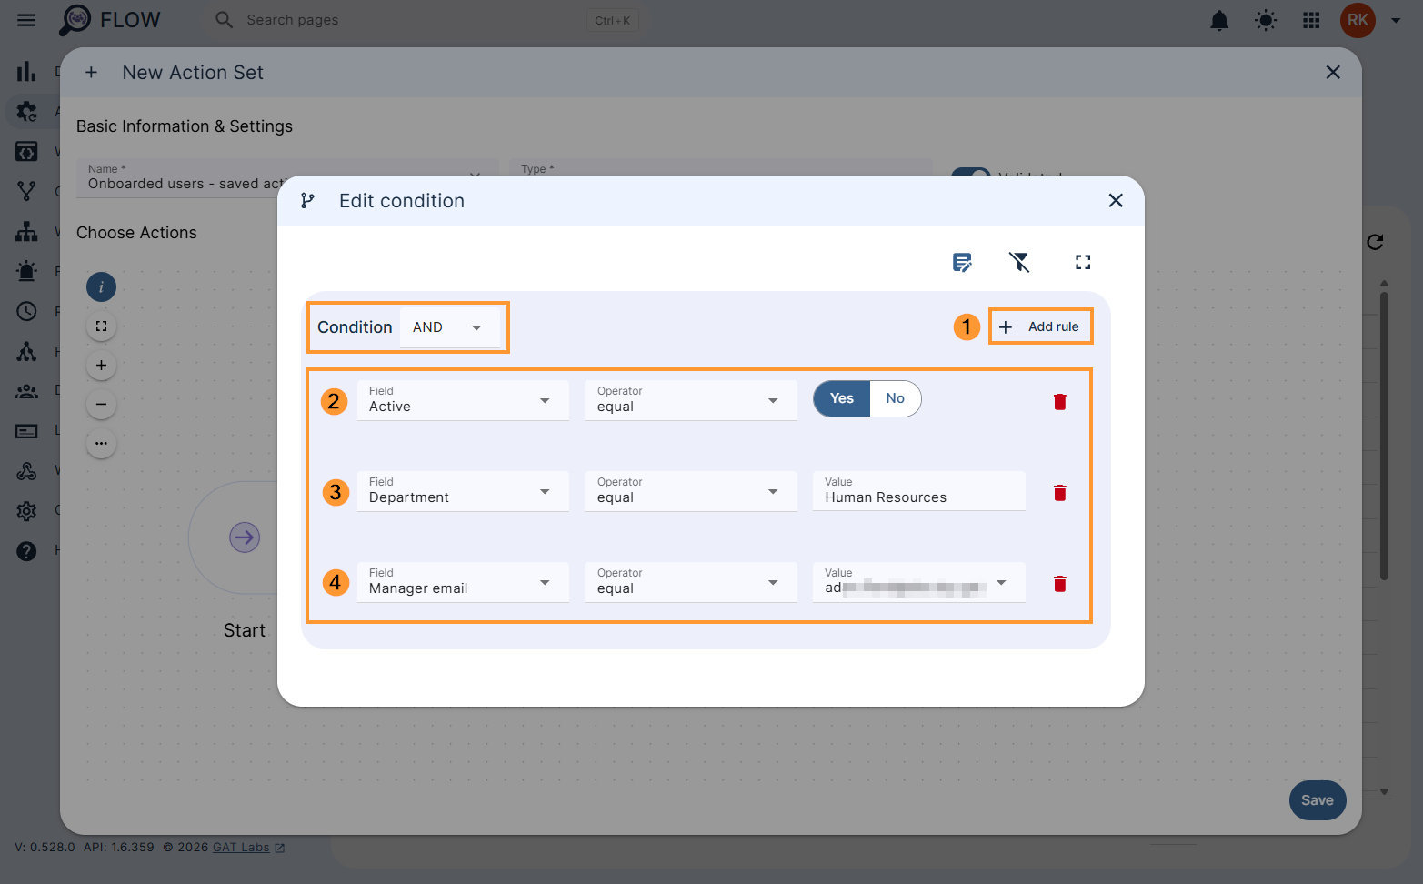Open the org hierarchy icon in sidebar
The height and width of the screenshot is (884, 1423).
coord(26,231)
